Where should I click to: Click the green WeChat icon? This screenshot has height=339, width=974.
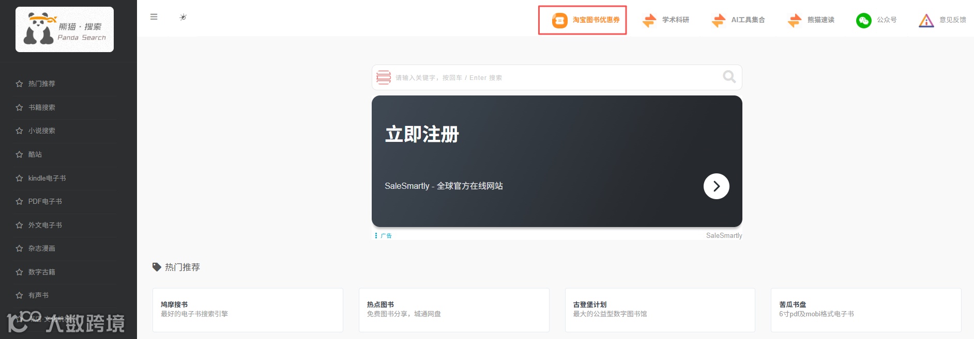click(x=863, y=20)
